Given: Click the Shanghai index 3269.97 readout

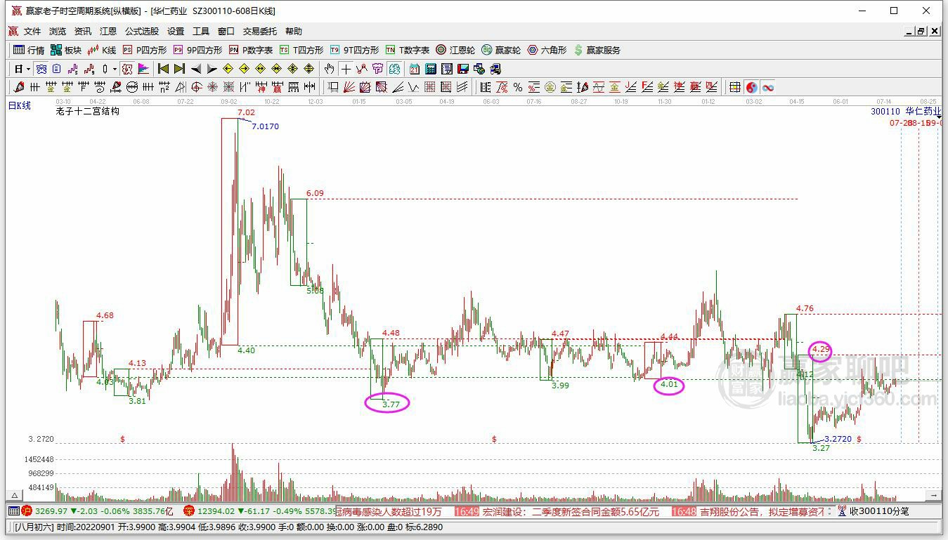Looking at the screenshot, I should click(51, 512).
